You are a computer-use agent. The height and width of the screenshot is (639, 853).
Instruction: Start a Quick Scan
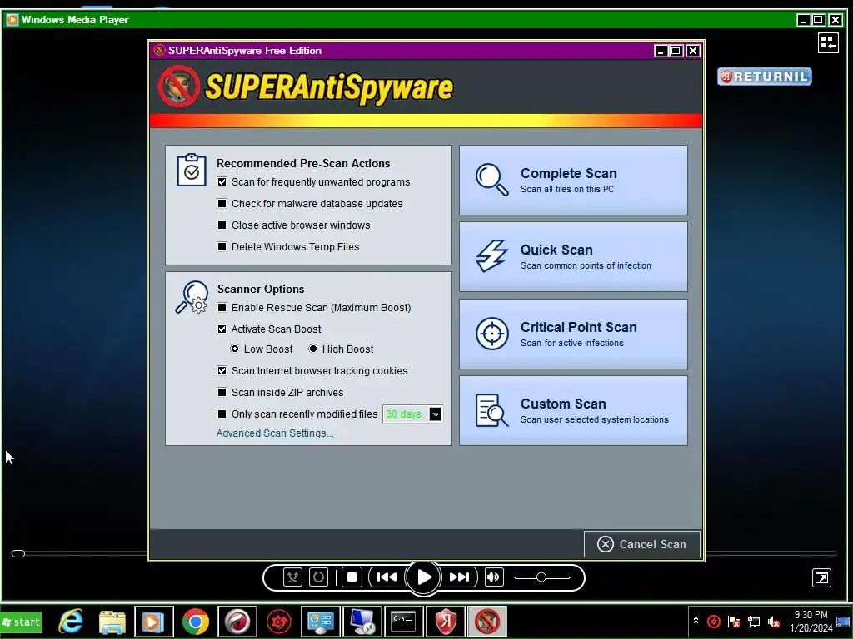[x=573, y=256]
